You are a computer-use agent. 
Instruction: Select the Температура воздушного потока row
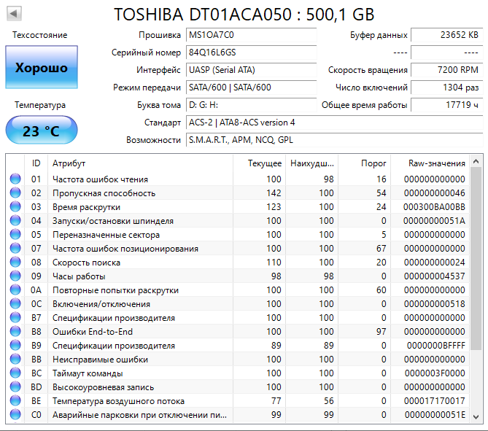tap(238, 400)
